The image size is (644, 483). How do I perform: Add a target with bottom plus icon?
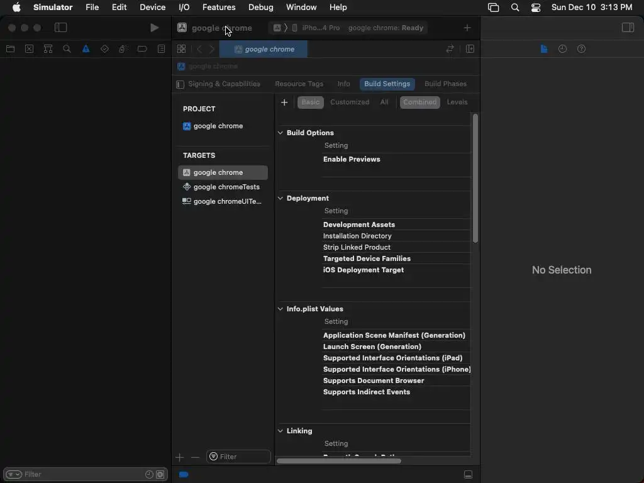point(179,457)
